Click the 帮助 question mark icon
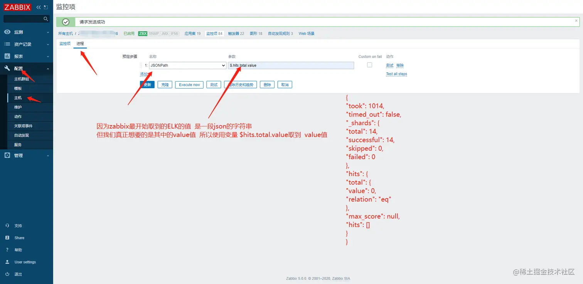583x284 pixels. point(7,250)
